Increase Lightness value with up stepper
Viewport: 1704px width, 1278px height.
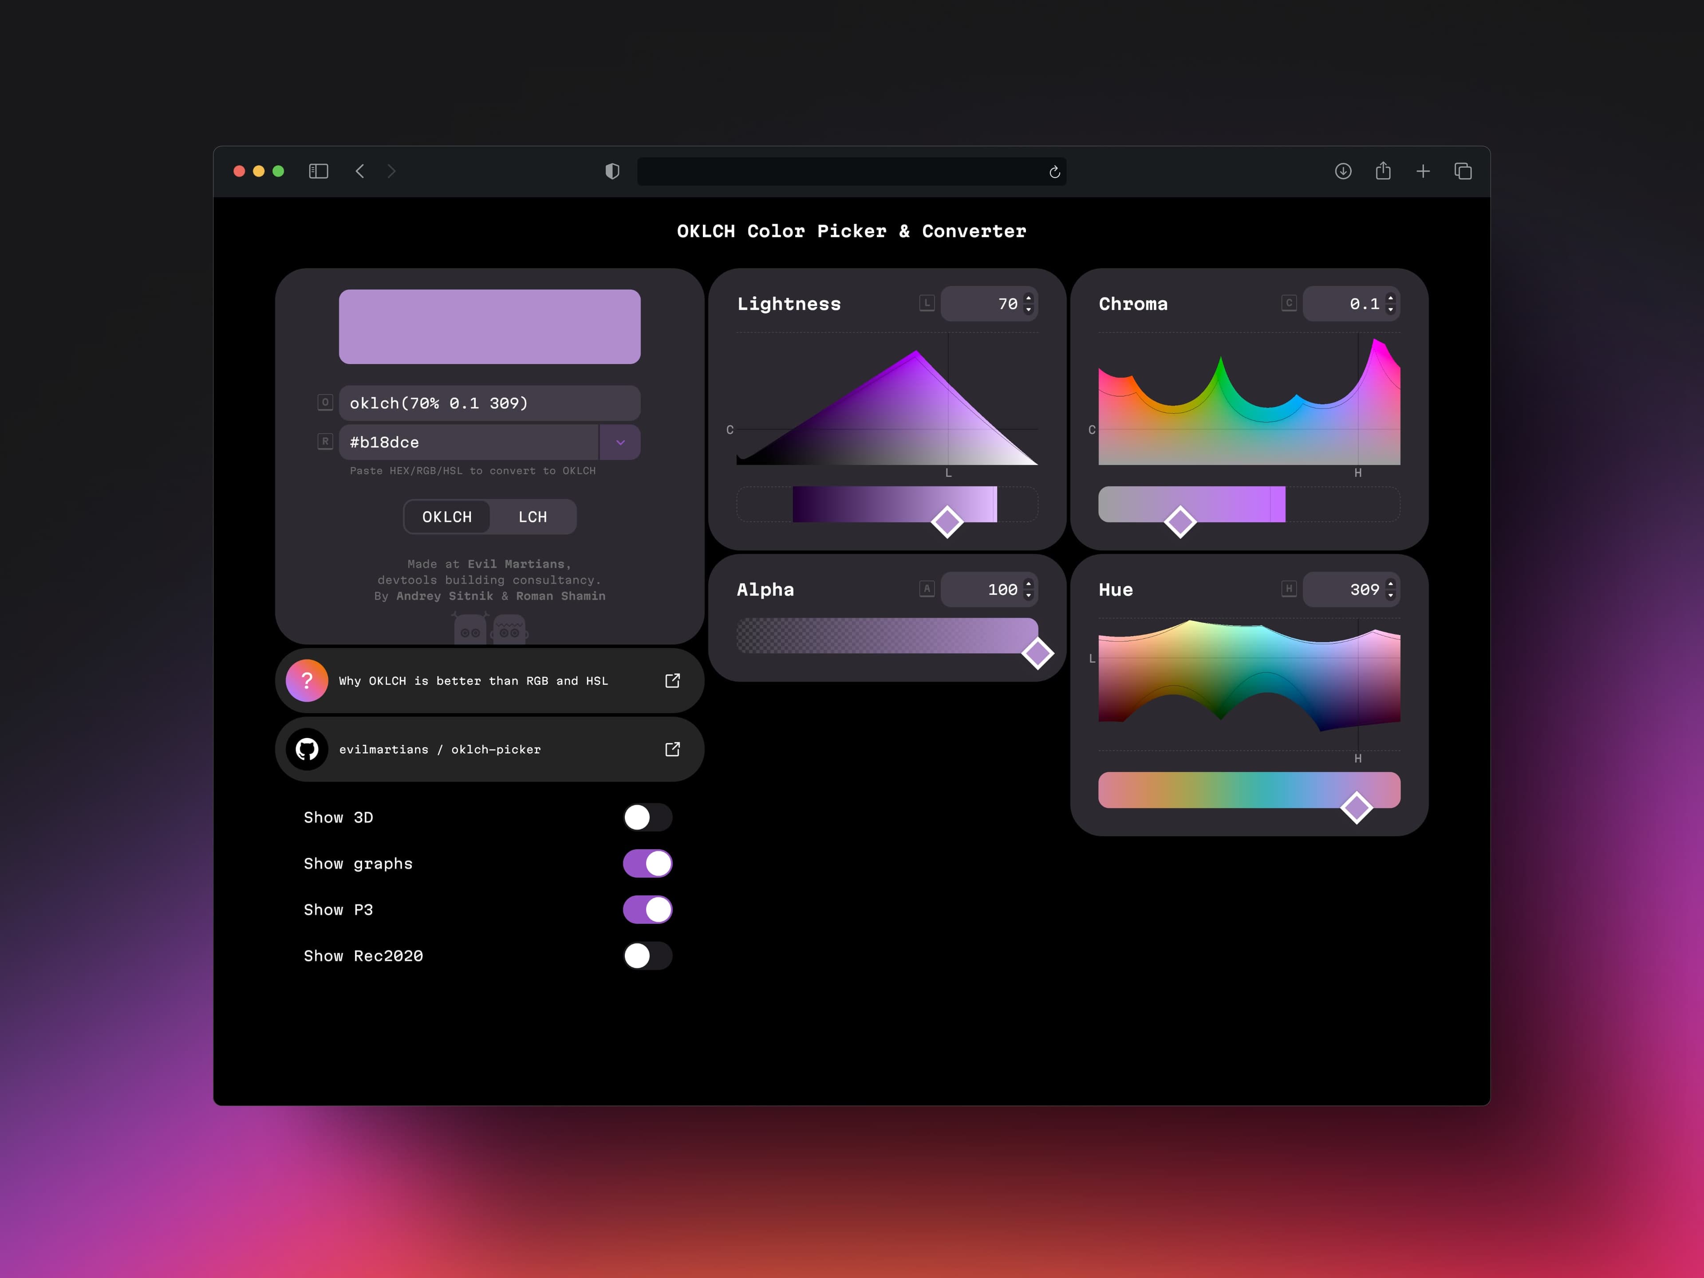click(x=1029, y=298)
